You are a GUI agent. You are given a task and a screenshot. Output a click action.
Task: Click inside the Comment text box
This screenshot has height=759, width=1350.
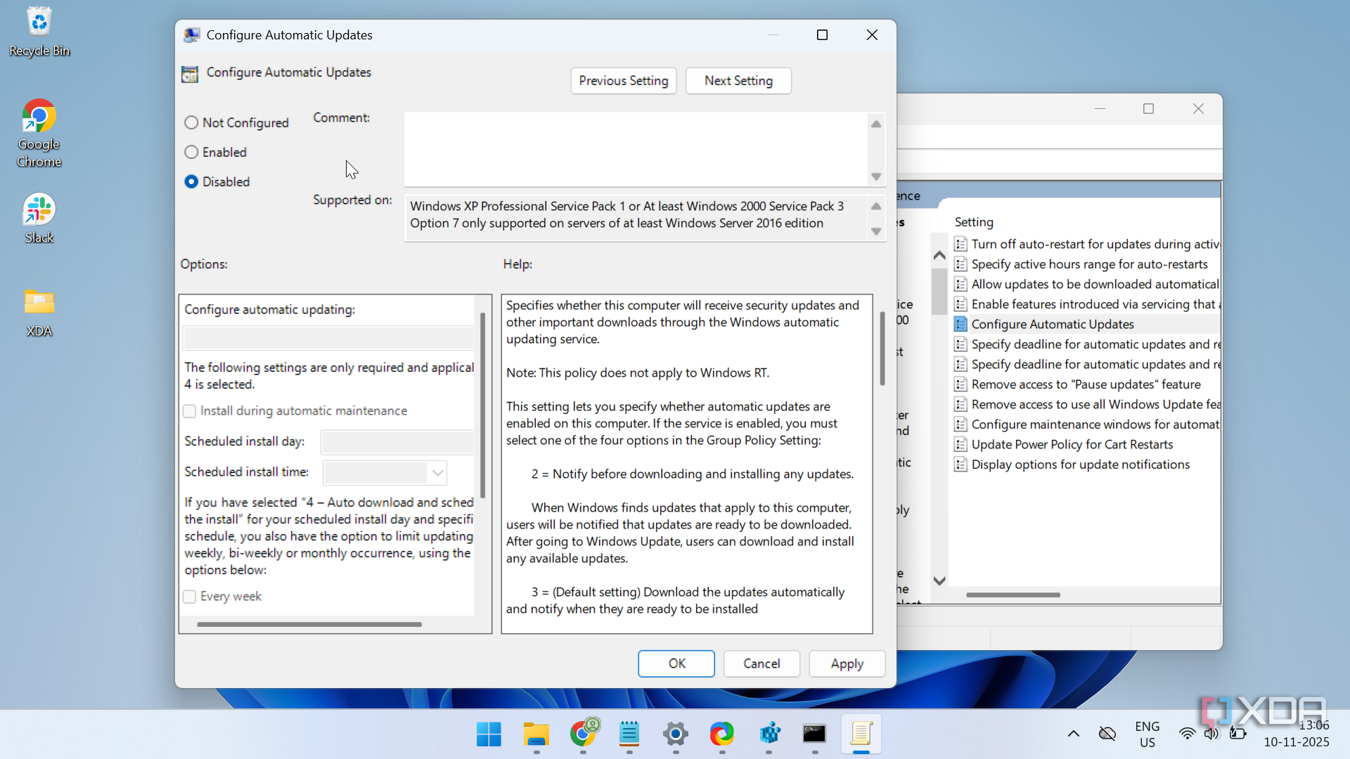click(636, 149)
